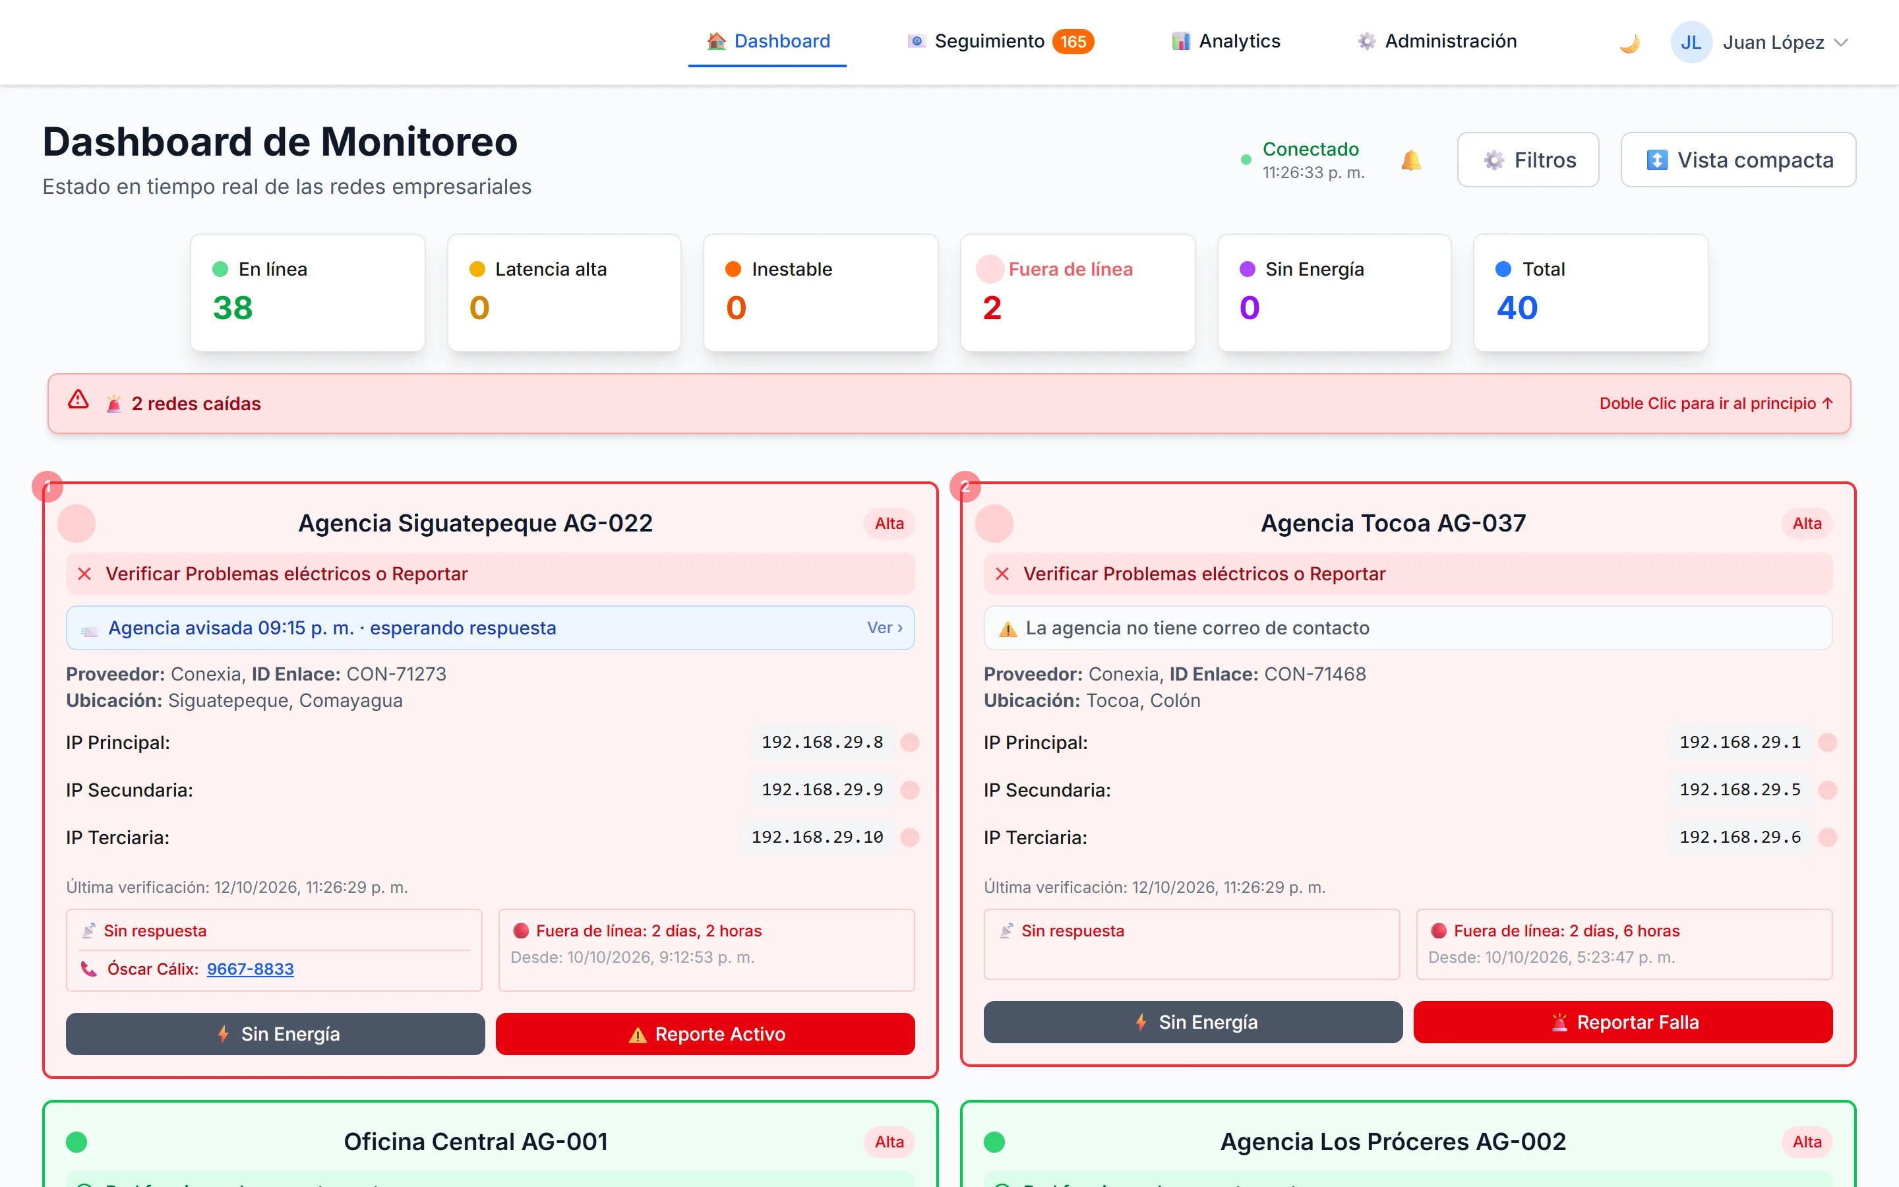
Task: Click IP 192.168.29.5 value
Action: [x=1739, y=790]
